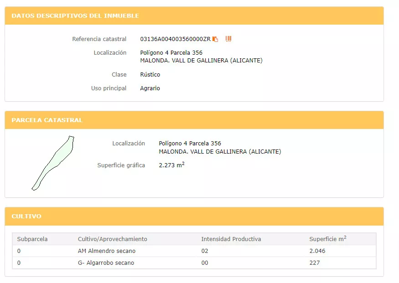Click the Intensidad Productiva column header
Viewport: 399px width, 283px height.
click(x=231, y=239)
